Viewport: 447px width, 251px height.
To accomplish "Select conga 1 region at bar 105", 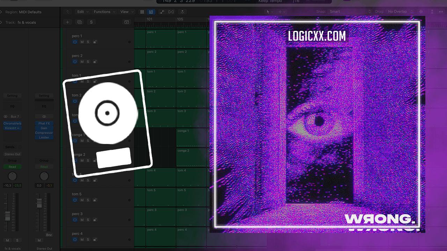I will (191, 137).
